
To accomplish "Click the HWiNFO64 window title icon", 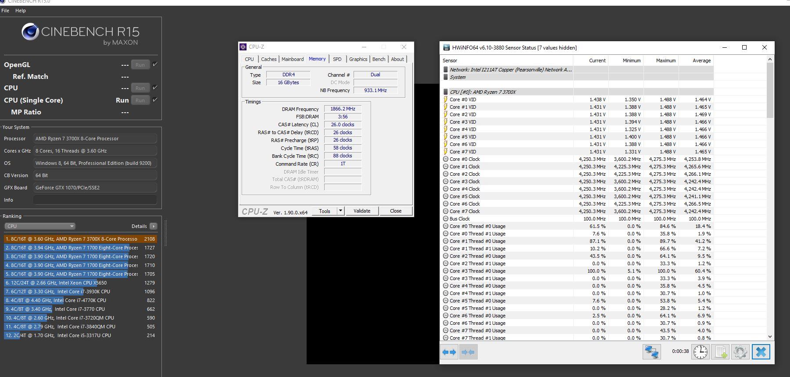I will click(x=447, y=48).
